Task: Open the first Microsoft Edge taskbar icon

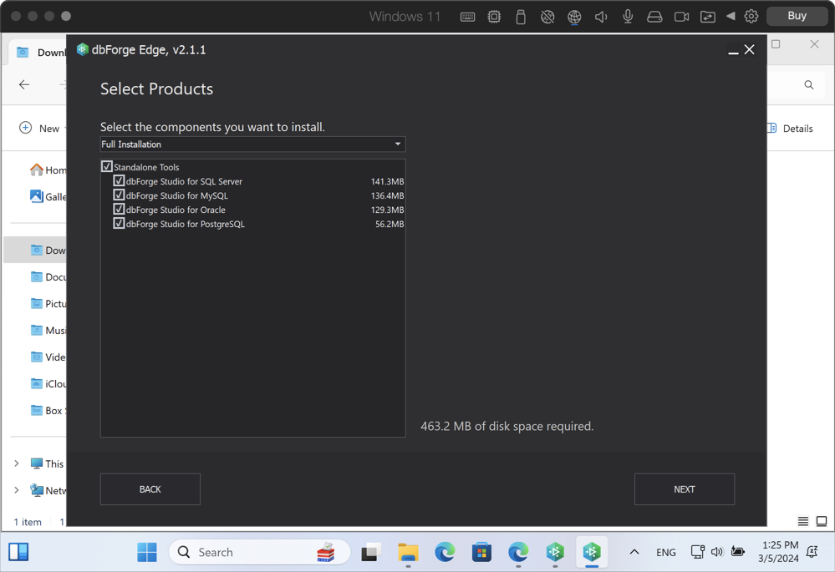Action: click(x=445, y=552)
